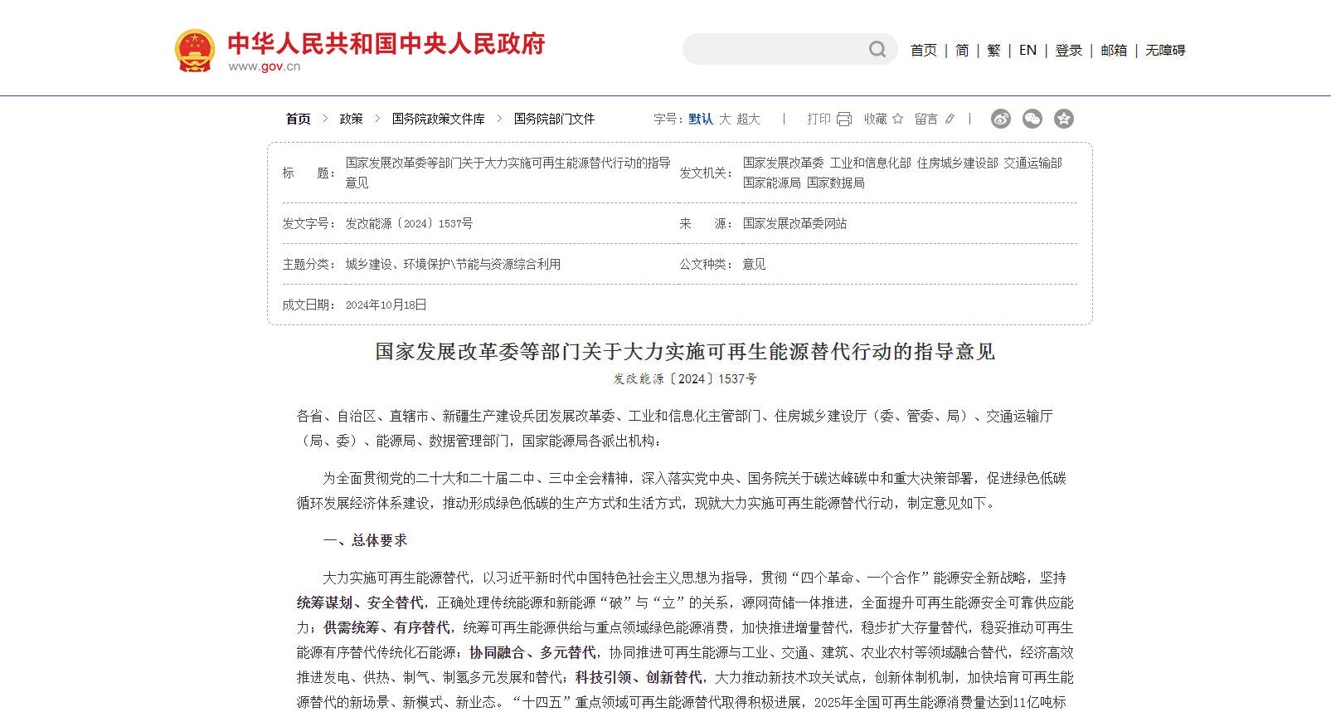Switch site language to EN

pos(1027,51)
